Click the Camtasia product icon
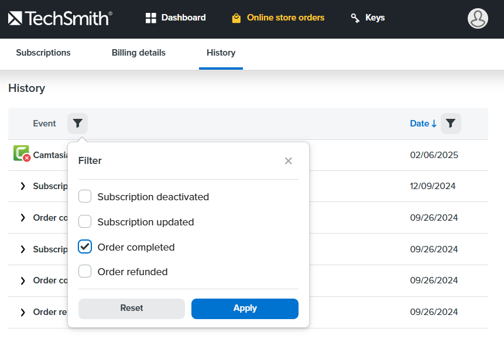 click(x=21, y=154)
